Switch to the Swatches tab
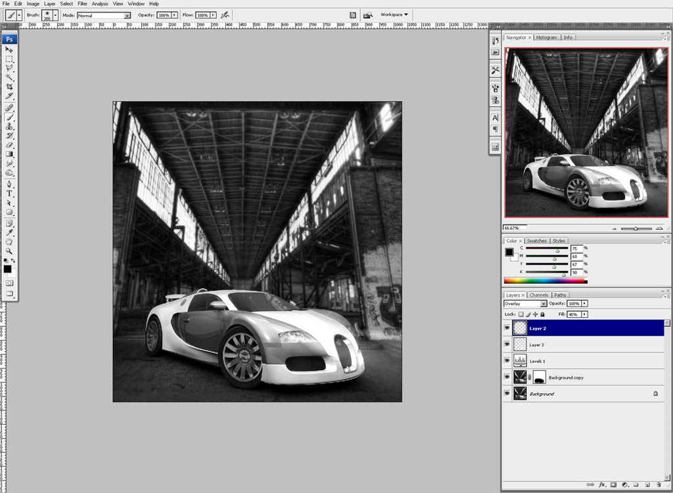Screen dimensions: 673x493 [536, 241]
